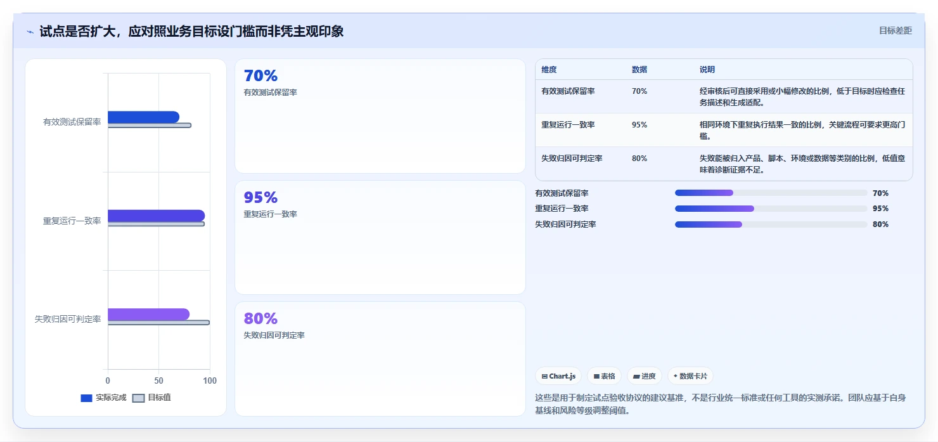Click the 目标差距 label in header
Screen dimensions: 938x442
point(895,30)
